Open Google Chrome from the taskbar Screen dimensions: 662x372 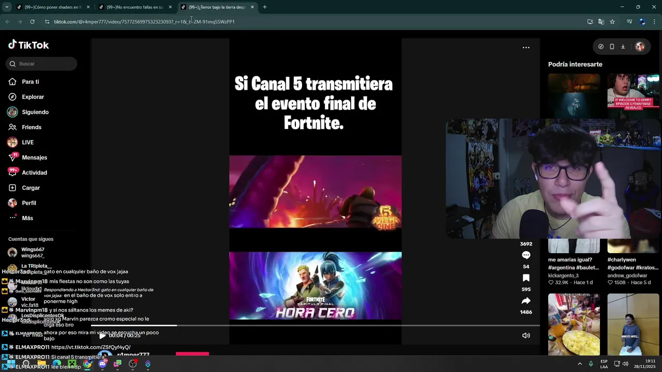87,364
